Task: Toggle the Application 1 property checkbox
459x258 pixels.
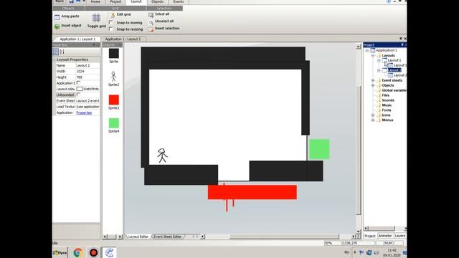Action: tap(78, 83)
